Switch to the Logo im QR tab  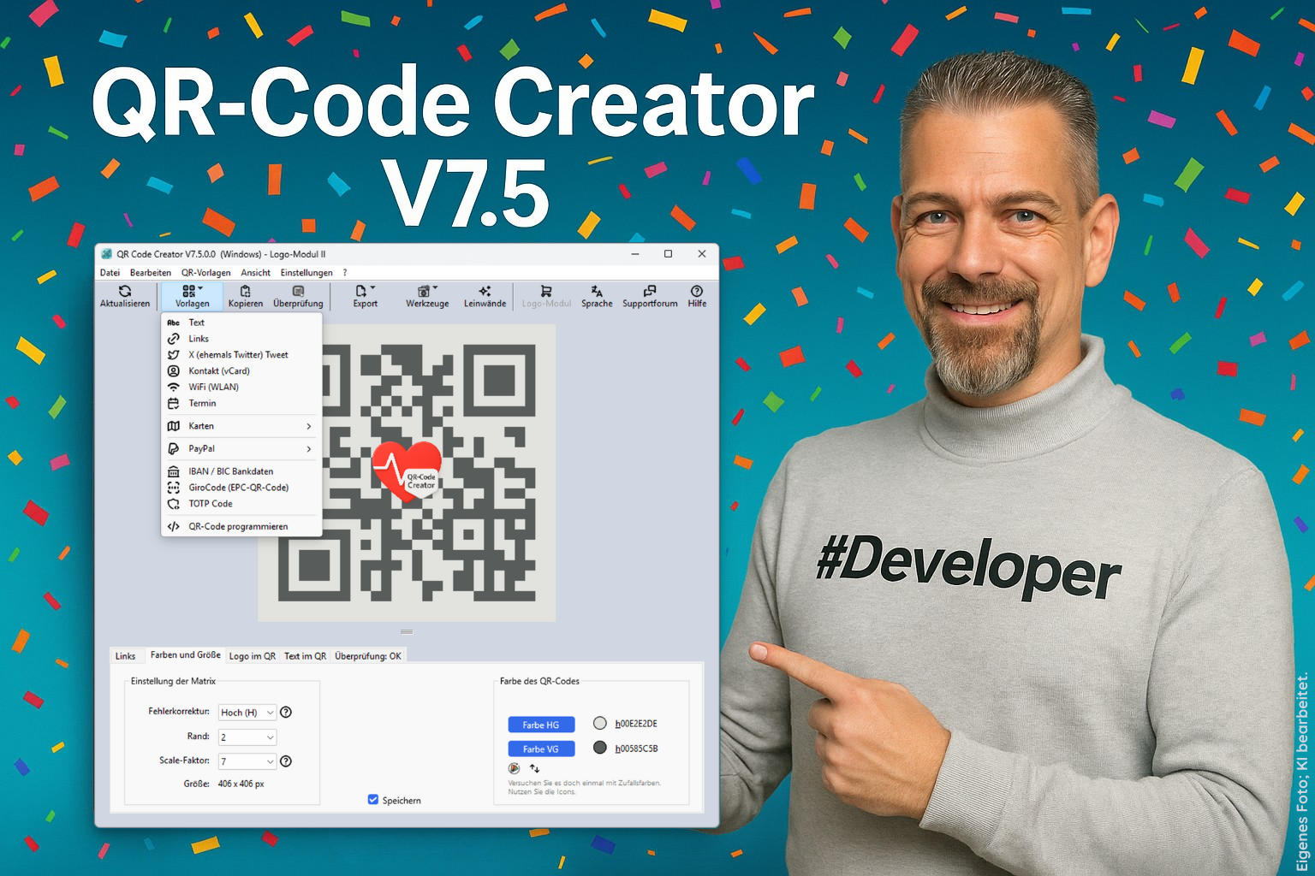pyautogui.click(x=253, y=655)
